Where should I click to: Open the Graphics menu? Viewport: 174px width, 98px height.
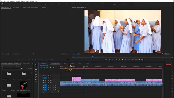[x=23, y=1]
